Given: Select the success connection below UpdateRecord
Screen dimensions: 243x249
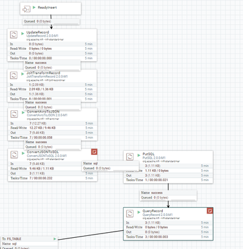Looking at the screenshot, I should click(x=52, y=65).
